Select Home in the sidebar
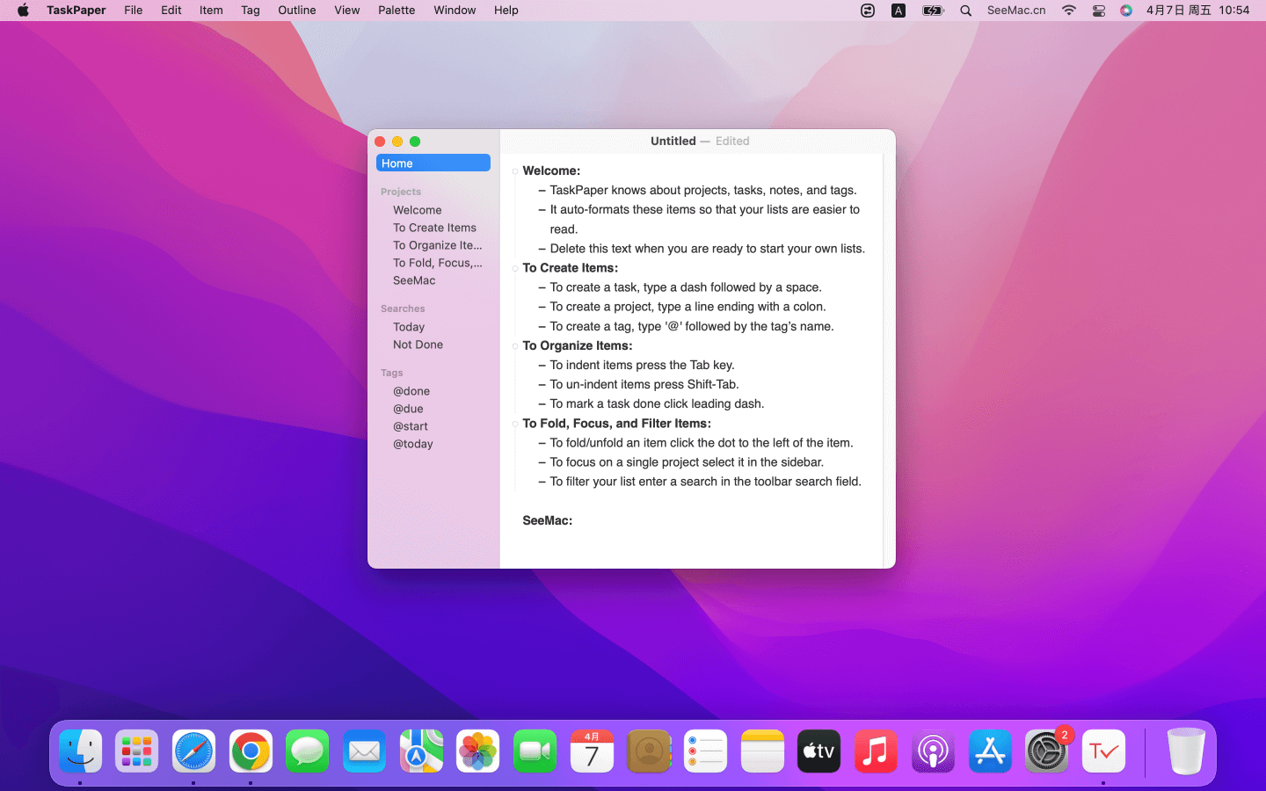 coord(433,163)
